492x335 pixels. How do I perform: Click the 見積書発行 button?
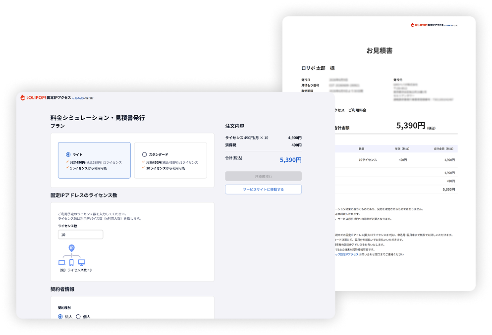(263, 176)
